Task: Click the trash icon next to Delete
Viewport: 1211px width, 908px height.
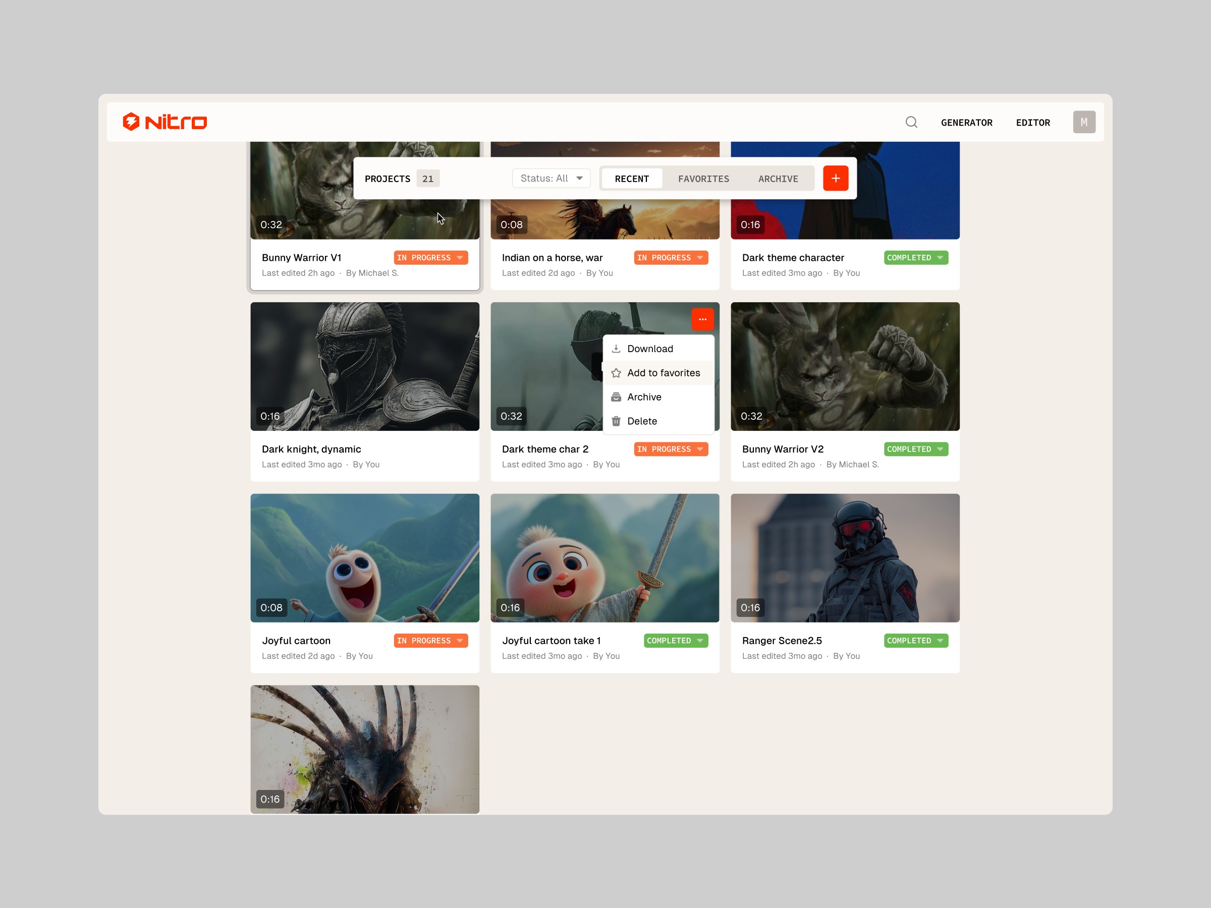Action: [617, 421]
